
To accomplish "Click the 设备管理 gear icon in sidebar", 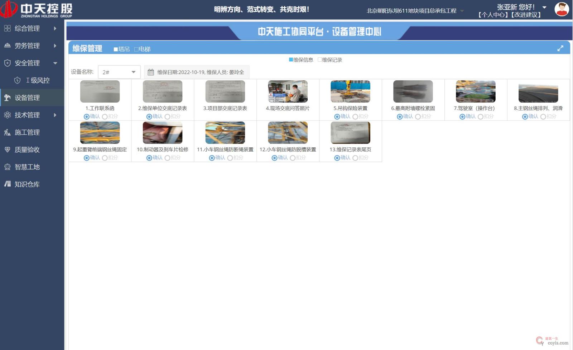I will pos(7,97).
